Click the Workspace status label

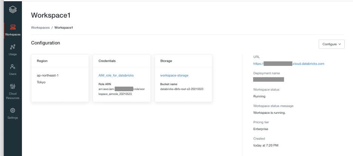click(x=266, y=89)
